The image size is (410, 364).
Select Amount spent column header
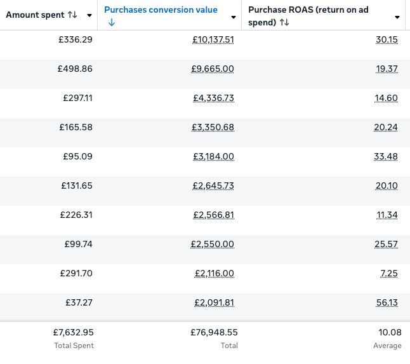[35, 15]
